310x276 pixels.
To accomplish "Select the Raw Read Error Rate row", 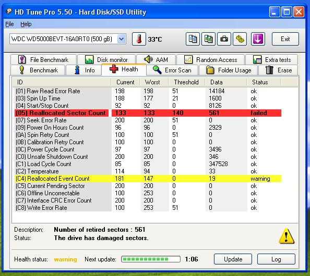I will (x=148, y=91).
